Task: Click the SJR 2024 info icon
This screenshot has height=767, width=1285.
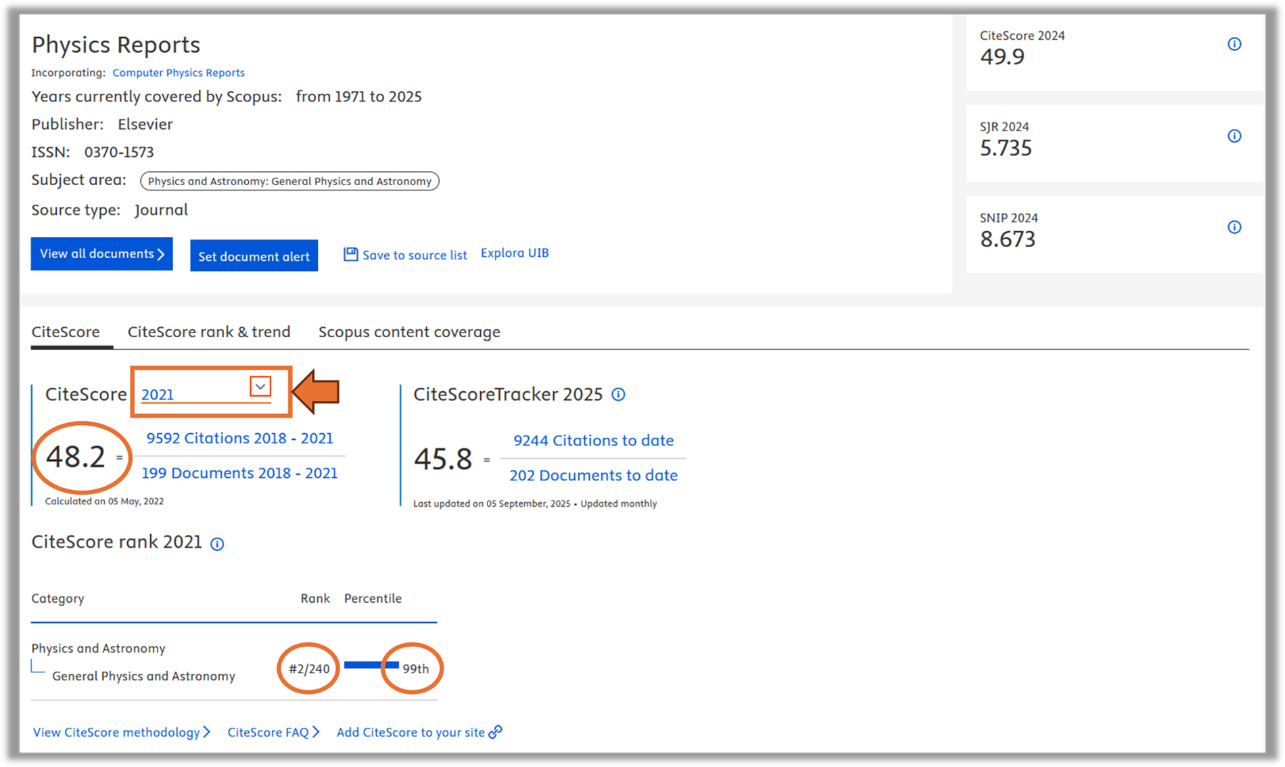Action: tap(1234, 136)
